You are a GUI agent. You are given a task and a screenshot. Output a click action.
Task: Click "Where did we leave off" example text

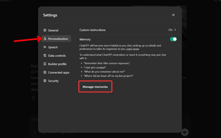[x=108, y=76]
